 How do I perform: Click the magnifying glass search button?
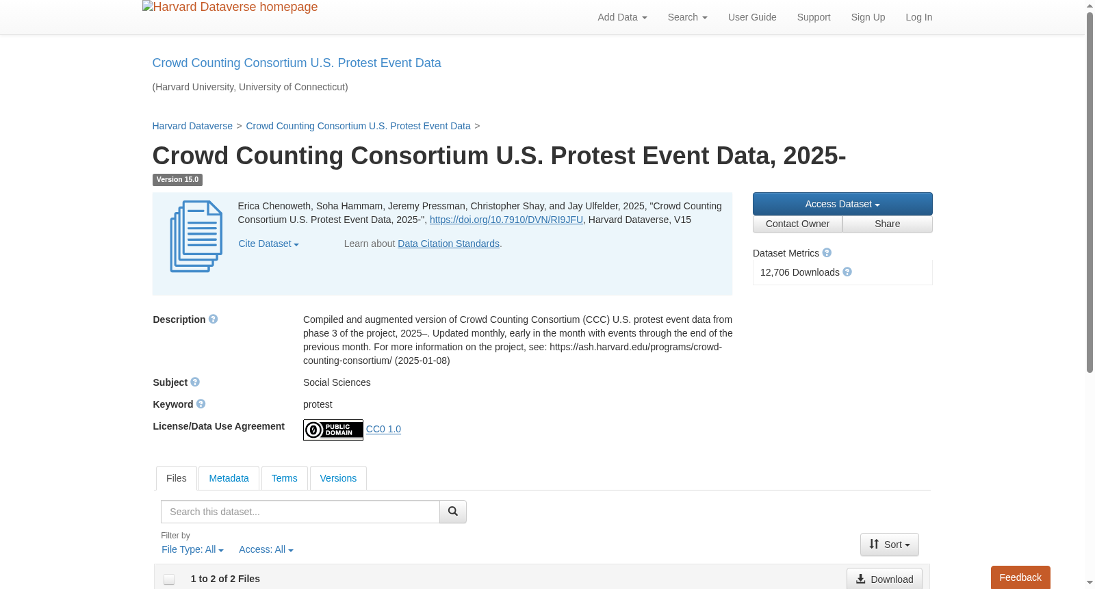coord(453,512)
